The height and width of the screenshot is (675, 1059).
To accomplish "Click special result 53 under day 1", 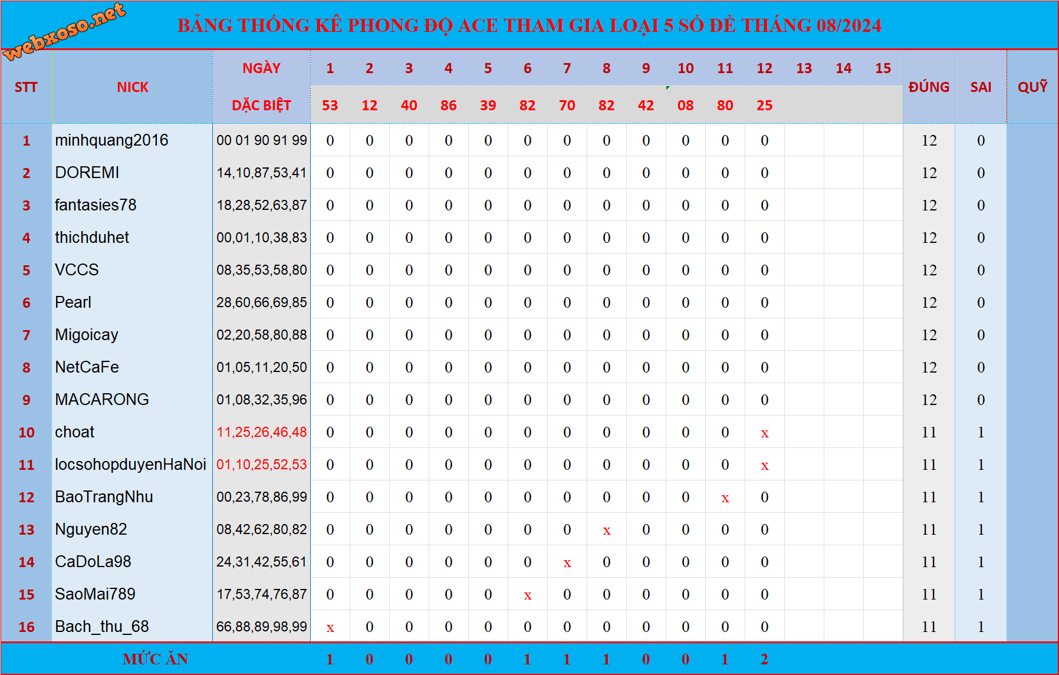I will click(330, 106).
